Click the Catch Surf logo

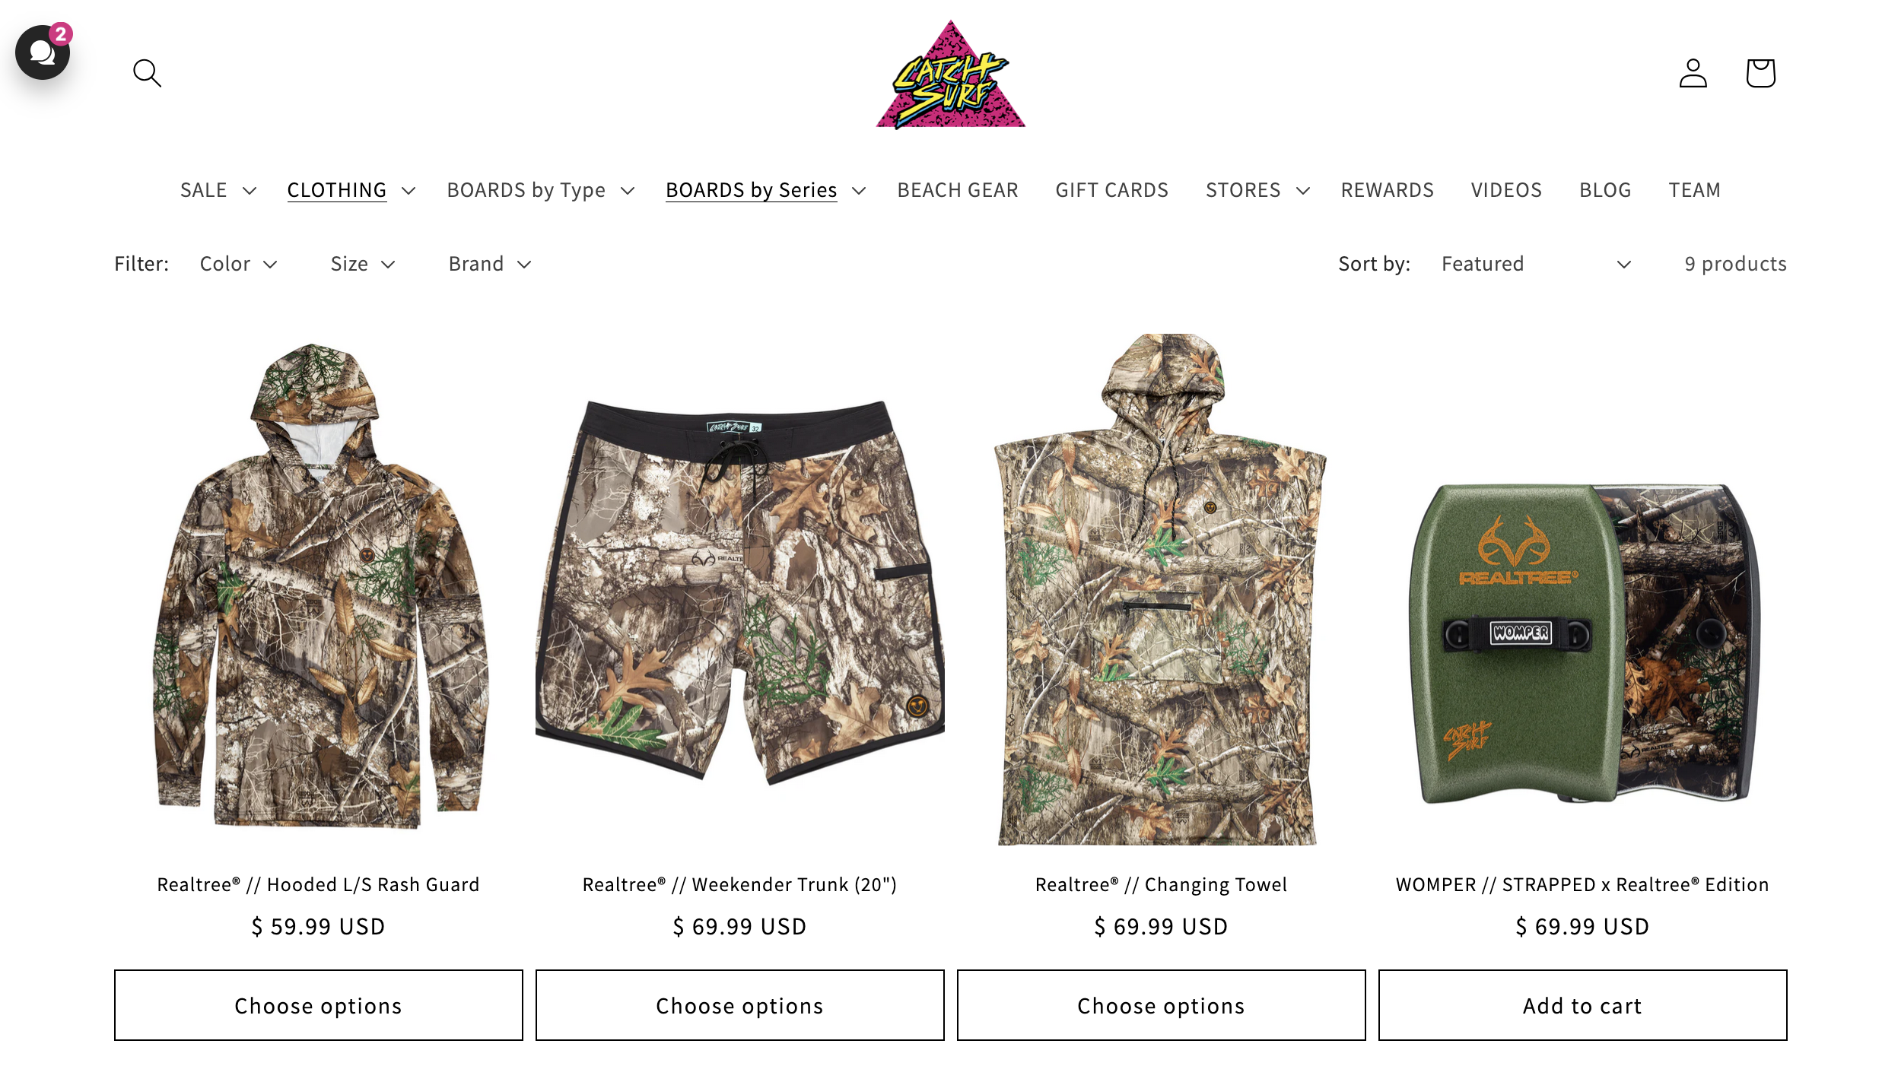(x=950, y=75)
